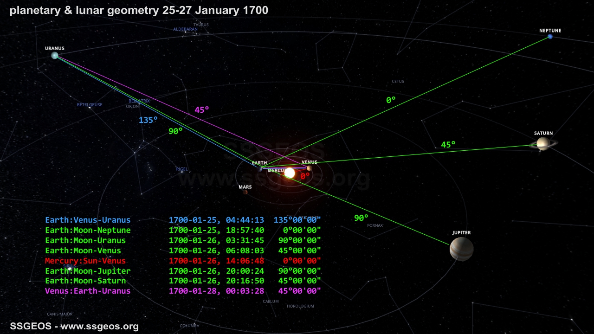Click the Venus planet sphere

pos(309,168)
